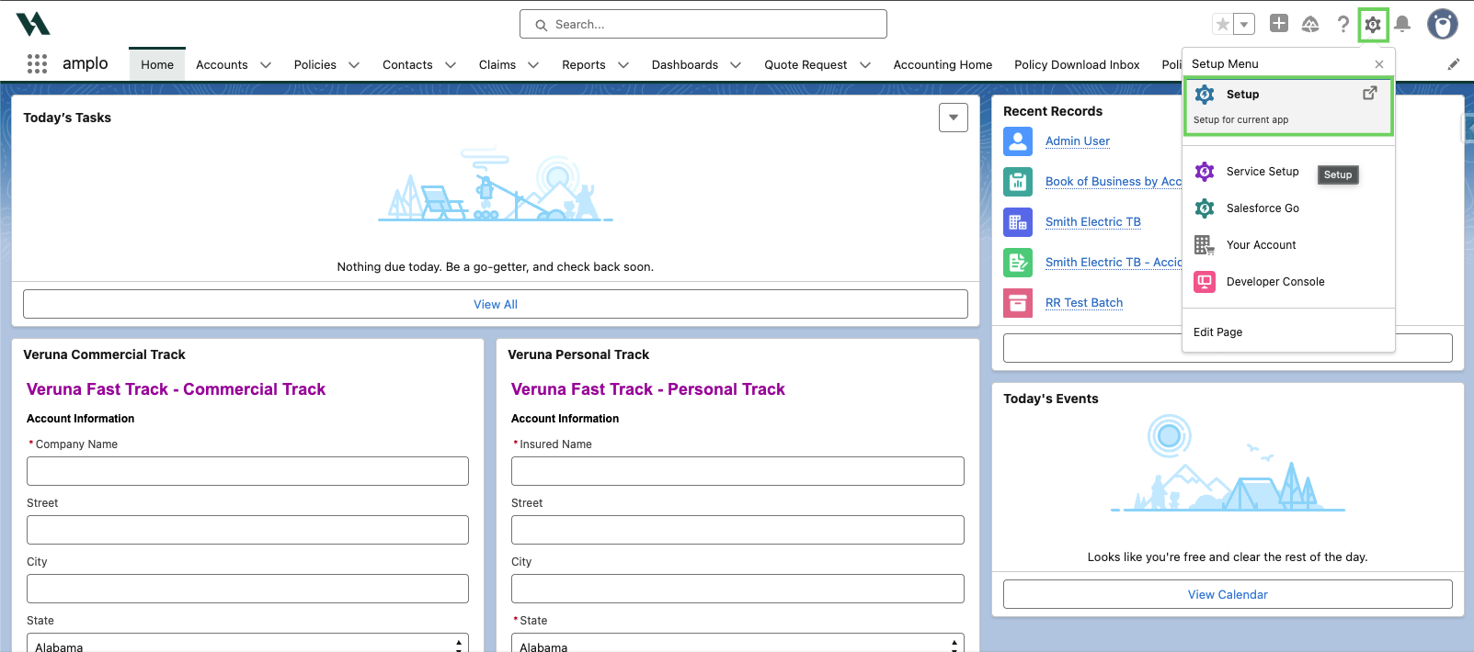This screenshot has width=1474, height=652.
Task: Choose Service Setup from Setup Menu
Action: pyautogui.click(x=1262, y=172)
